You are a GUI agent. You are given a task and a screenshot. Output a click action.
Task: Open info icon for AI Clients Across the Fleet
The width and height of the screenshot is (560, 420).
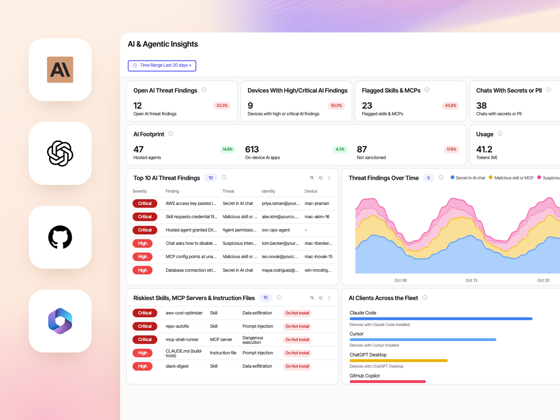pos(425,297)
